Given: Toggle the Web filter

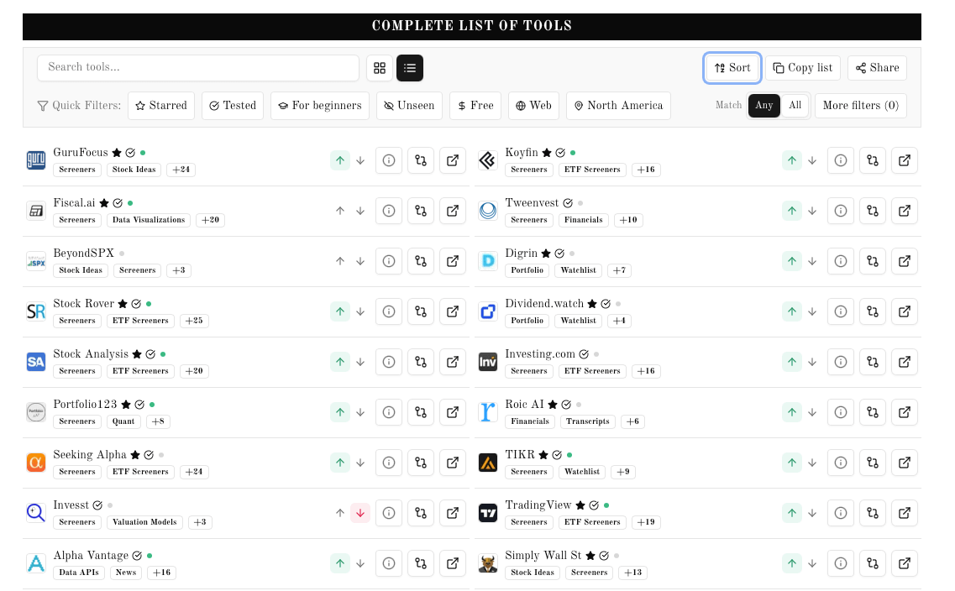Looking at the screenshot, I should [533, 106].
